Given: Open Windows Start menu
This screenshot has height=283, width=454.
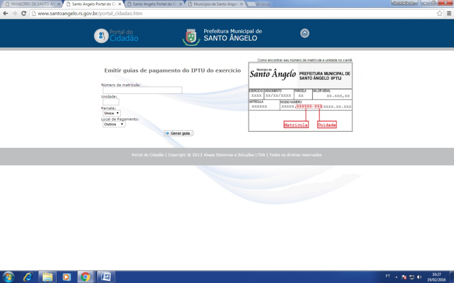Looking at the screenshot, I should [x=9, y=277].
